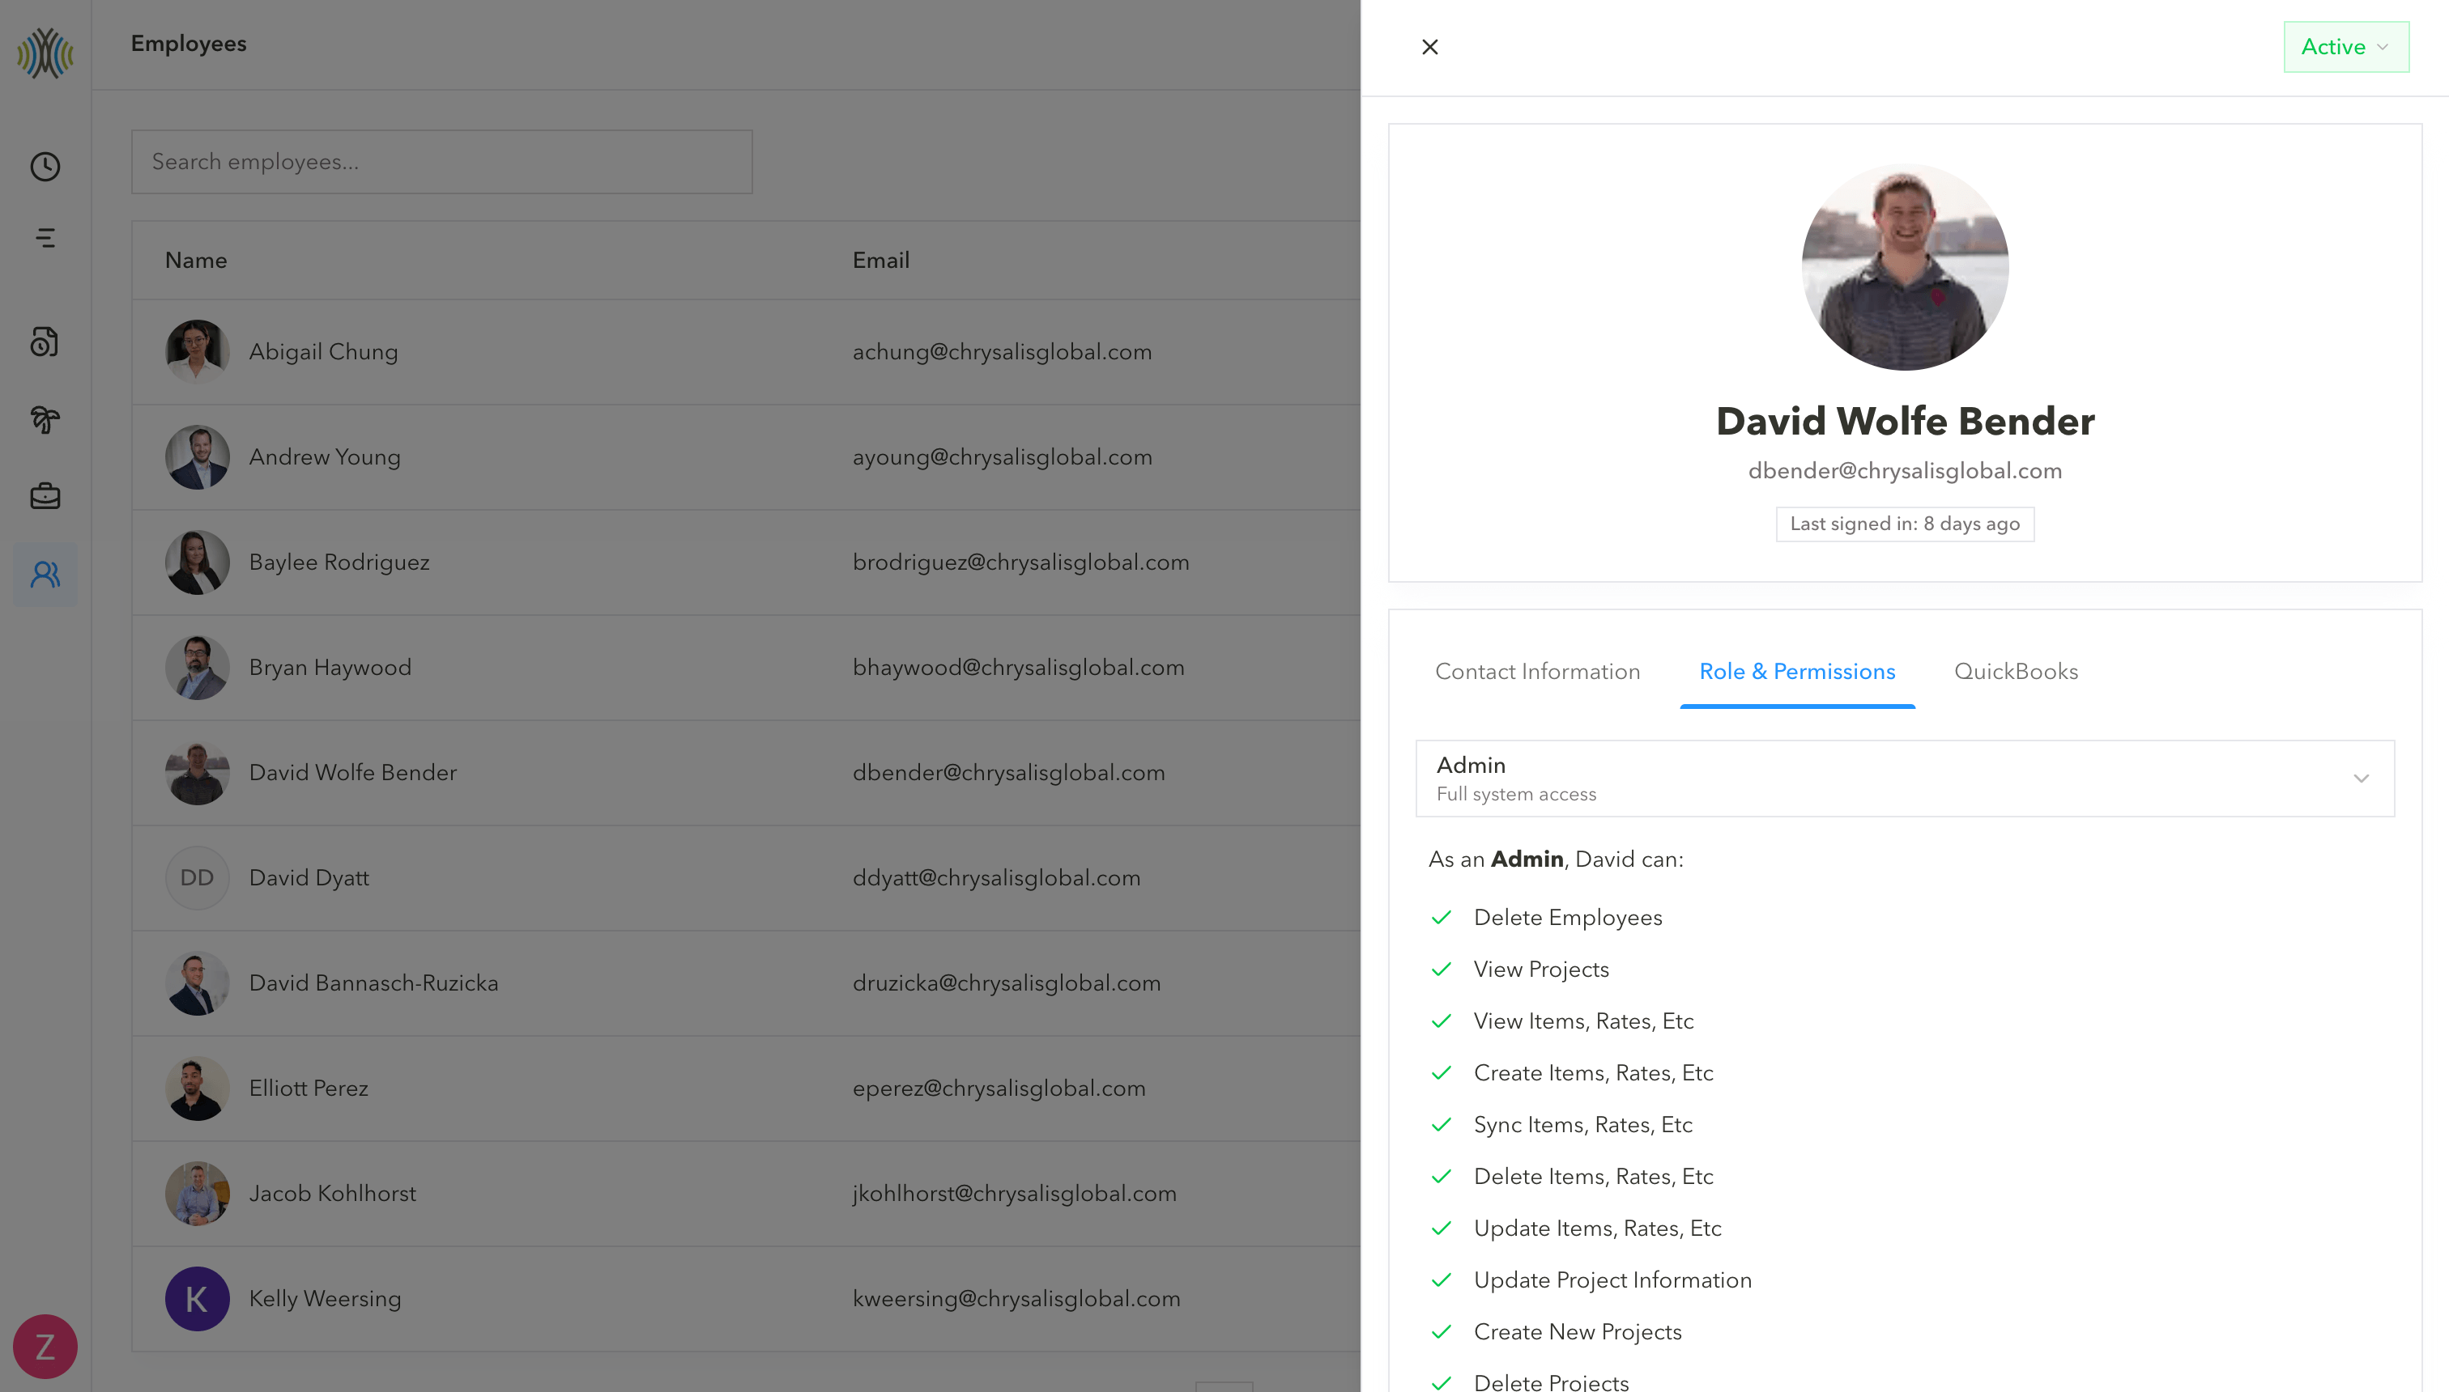Open the invoices documents sidebar icon
2449x1392 pixels.
45,342
